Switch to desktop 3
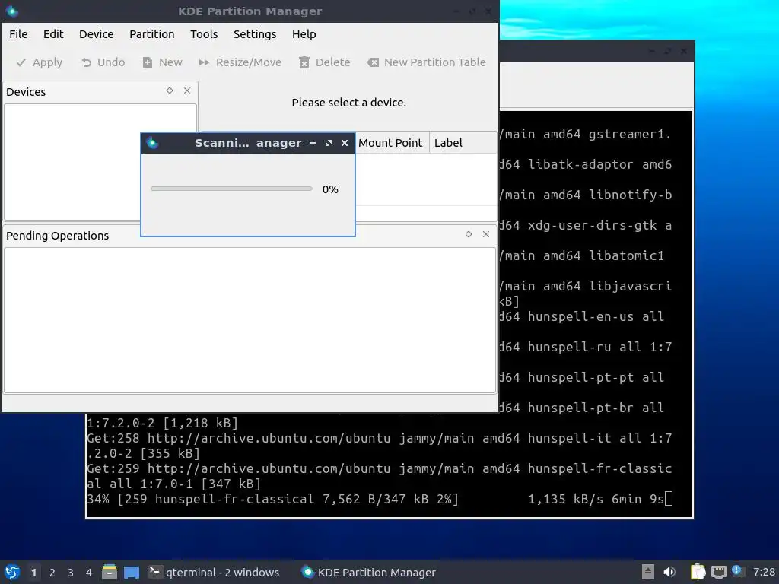The image size is (779, 584). 71,573
